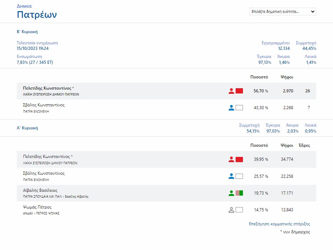The width and height of the screenshot is (333, 250).
Task: Click red person icon in Πελετίδης first-round row
Action: 231,159
